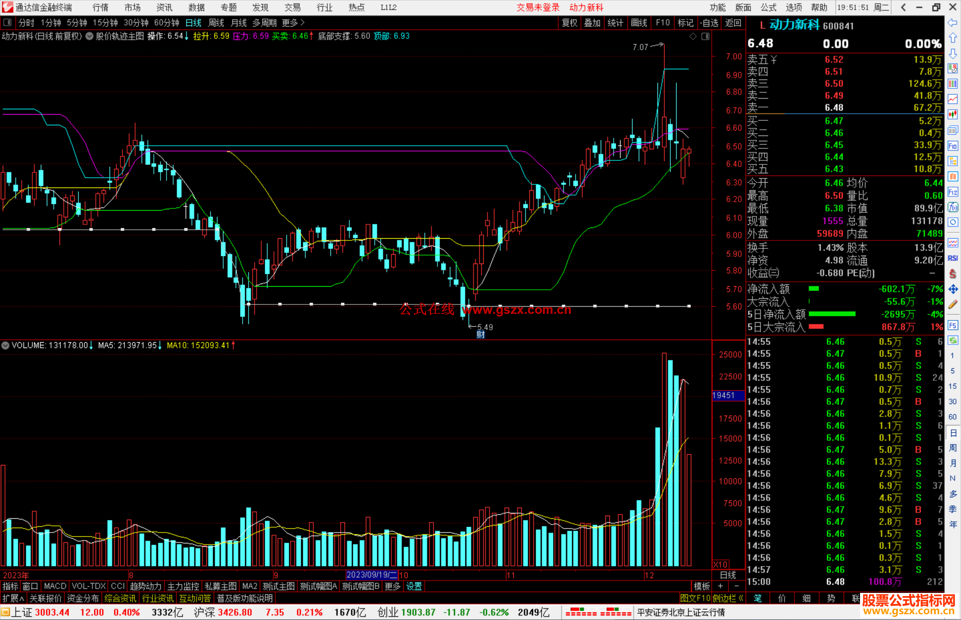
Task: Select the pencil drawing tool icon
Action: 953,304
